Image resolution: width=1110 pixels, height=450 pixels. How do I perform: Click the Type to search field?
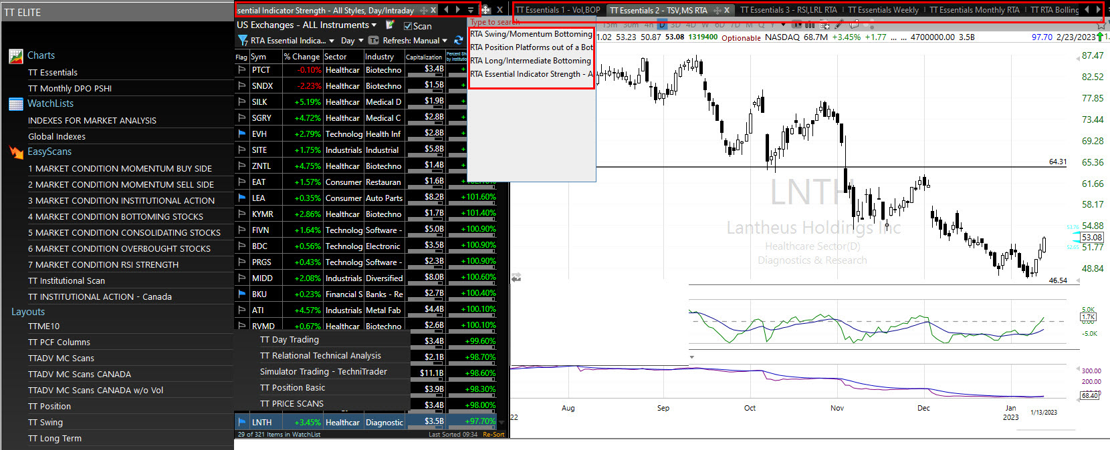point(495,22)
